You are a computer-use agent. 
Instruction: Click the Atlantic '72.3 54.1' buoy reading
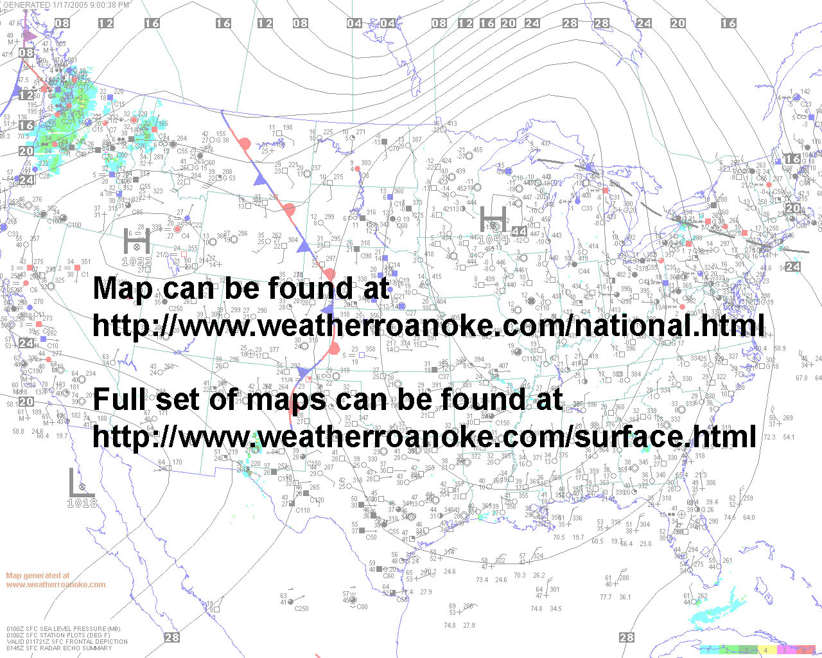point(778,437)
